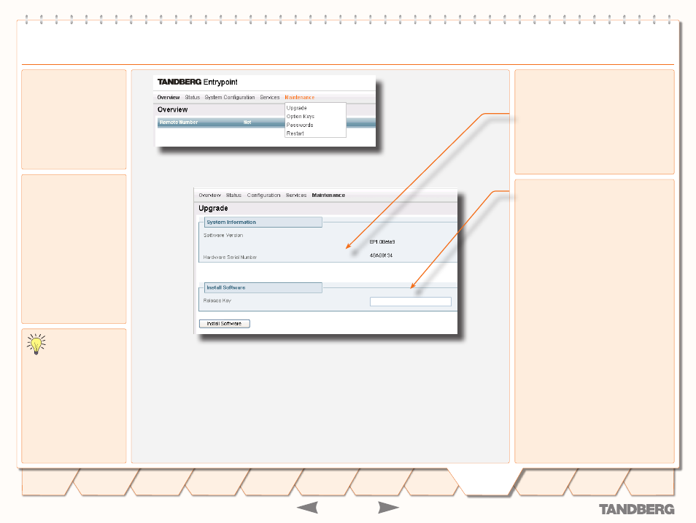Focus the Release Key input field
This screenshot has width=696, height=523.
click(411, 302)
